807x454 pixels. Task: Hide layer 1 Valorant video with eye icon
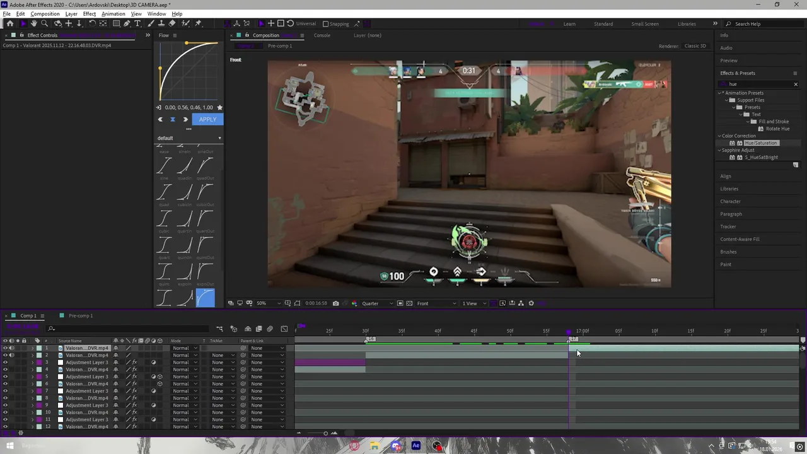tap(5, 348)
